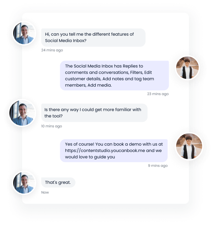The image size is (215, 225).
Task: Open agent avatar beside the 'Social Media Inbox has Replies' reply
Action: 187,68
